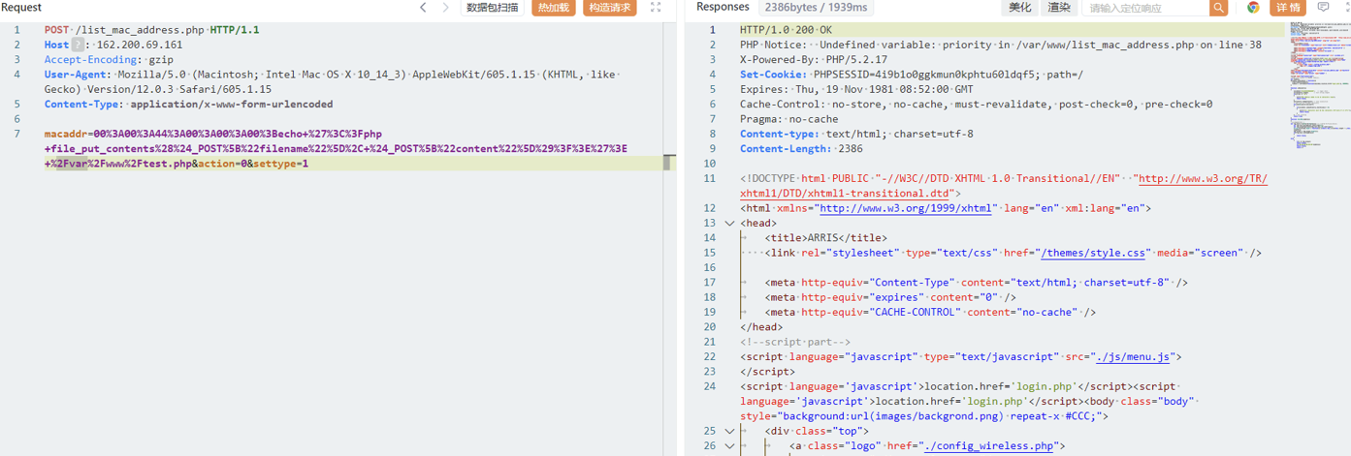The height and width of the screenshot is (456, 1351).
Task: Click the Content-type: text/html response header
Action: tap(856, 134)
